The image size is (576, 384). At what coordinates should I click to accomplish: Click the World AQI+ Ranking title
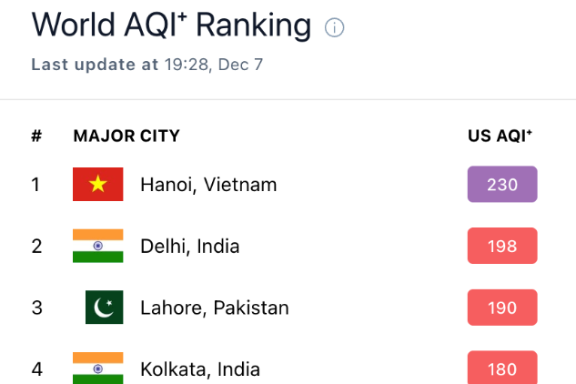[171, 25]
